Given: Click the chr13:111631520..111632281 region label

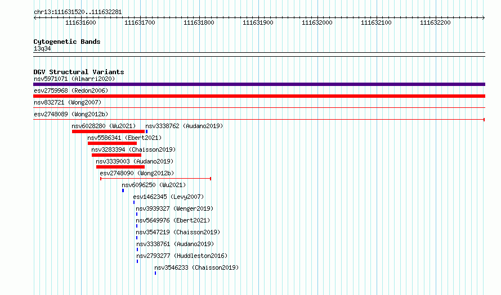Looking at the screenshot, I should (x=78, y=12).
